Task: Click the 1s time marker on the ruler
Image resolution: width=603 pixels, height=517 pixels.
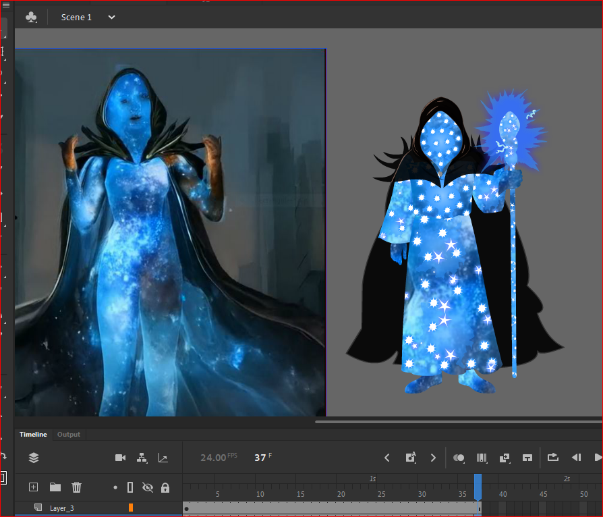Action: [372, 479]
